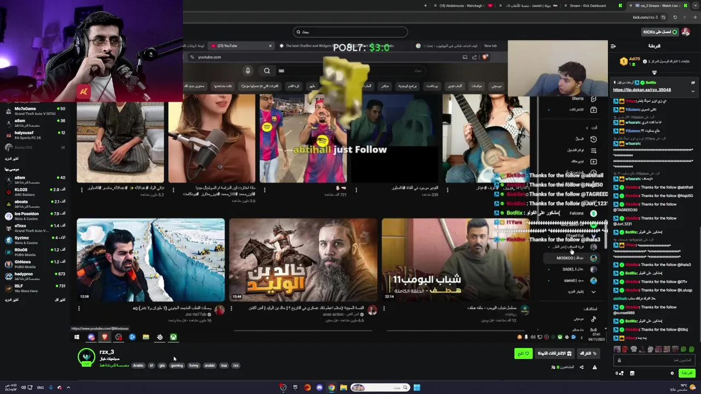Open KLO25 channel in sidebar
701x394 pixels.
tap(35, 192)
